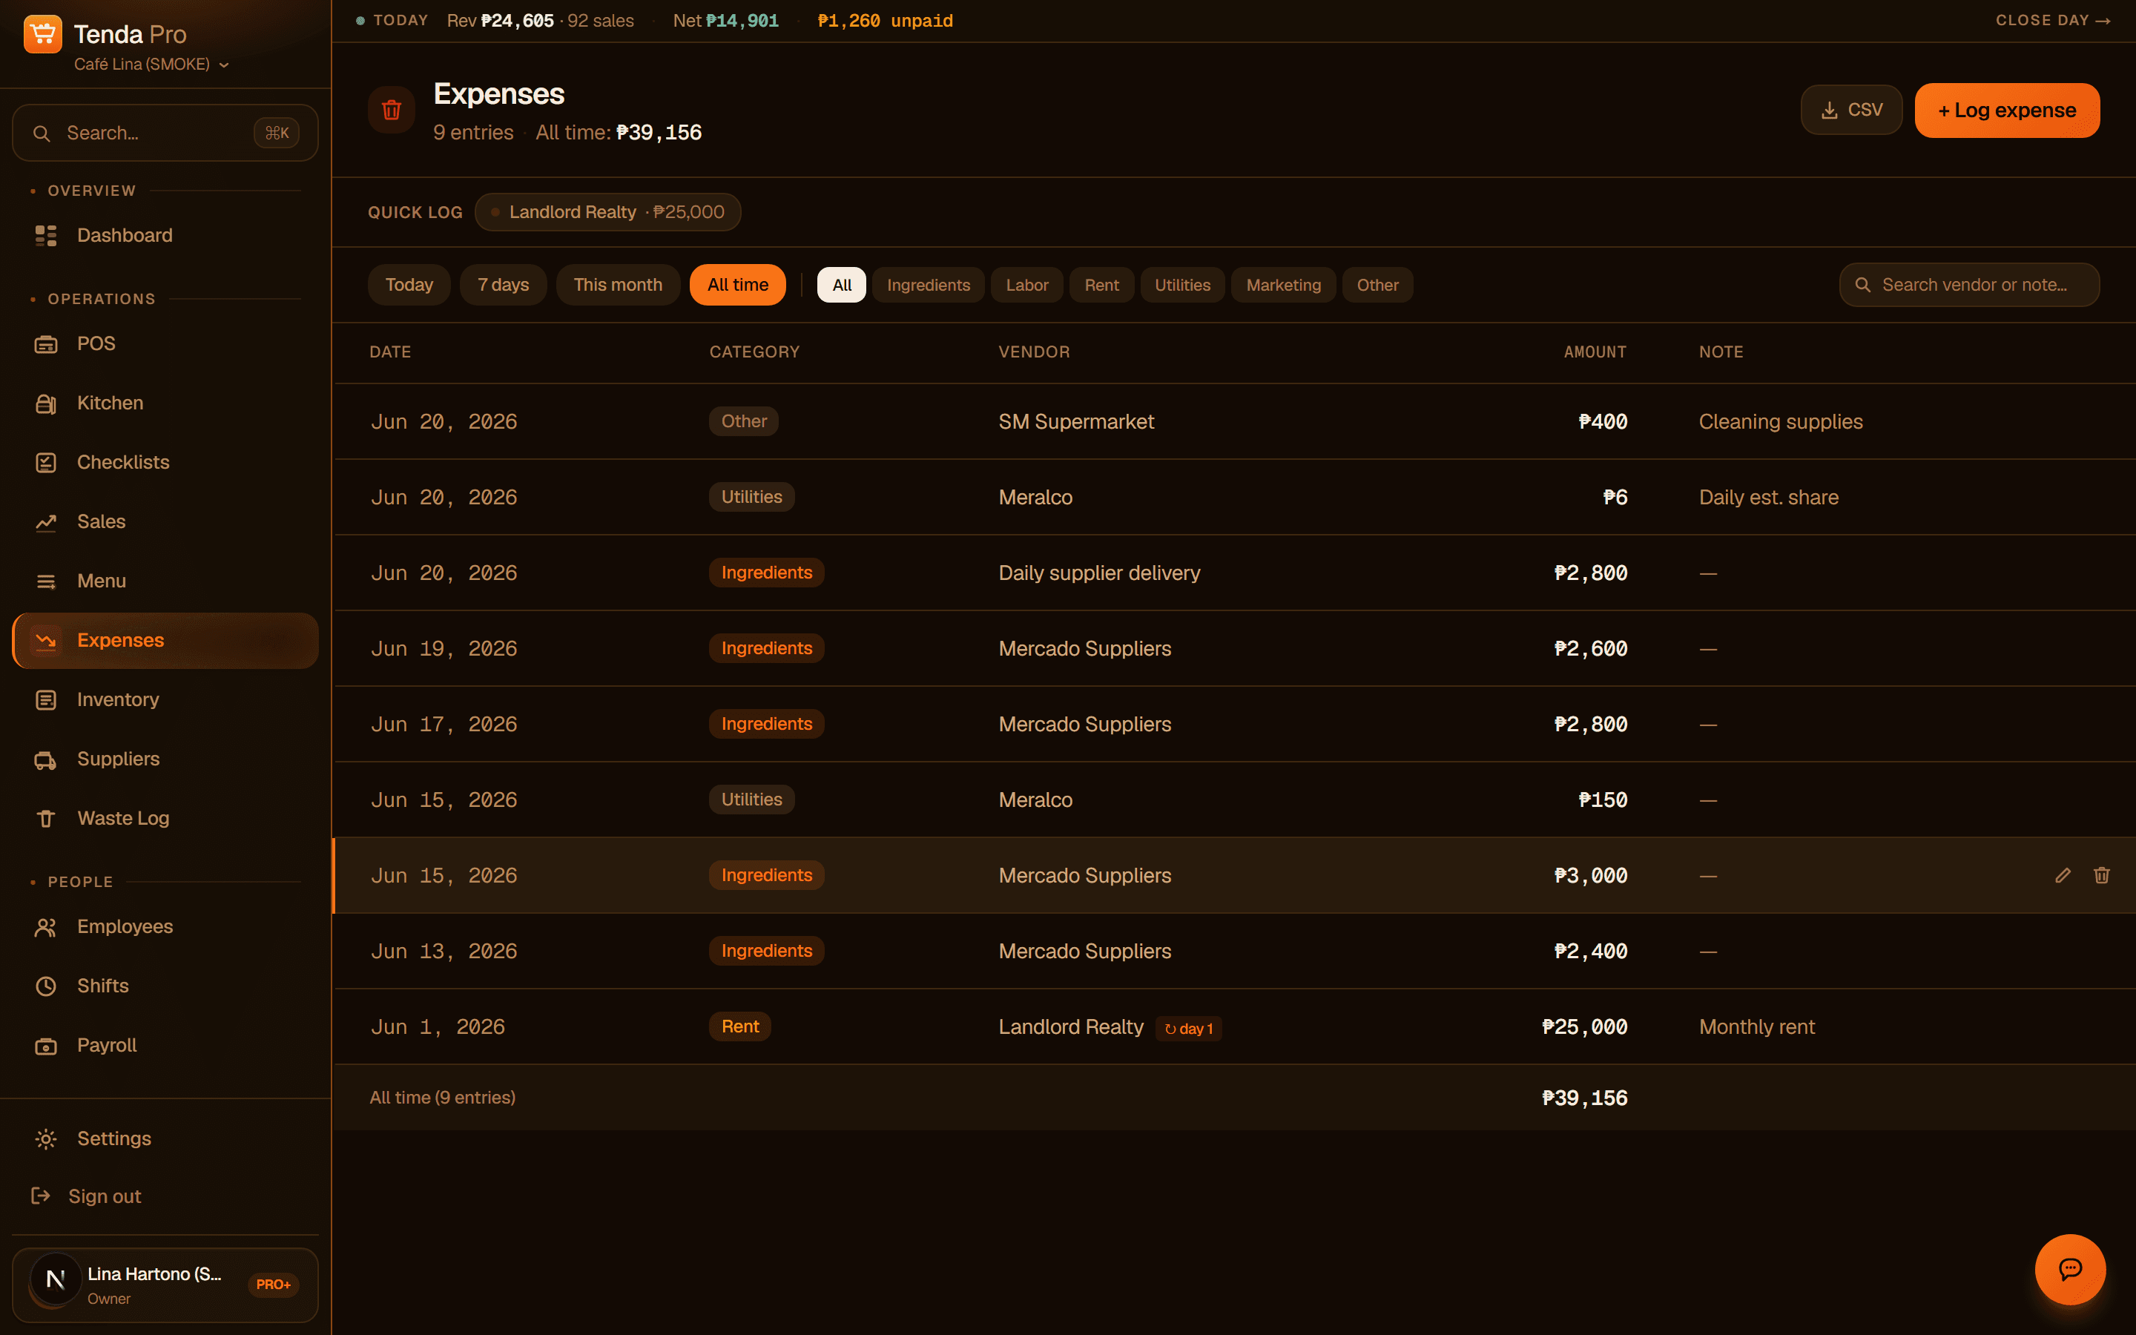The image size is (2136, 1335).
Task: Open Shifts clock icon
Action: click(46, 986)
